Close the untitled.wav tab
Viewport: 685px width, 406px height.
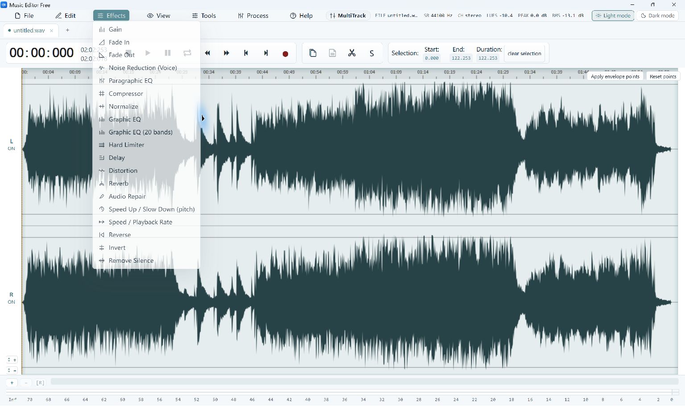51,31
